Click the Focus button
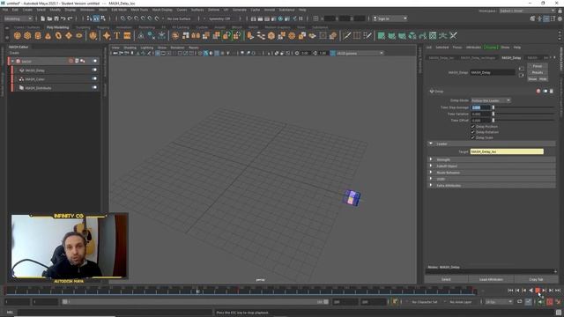This screenshot has width=564, height=317. tap(538, 66)
